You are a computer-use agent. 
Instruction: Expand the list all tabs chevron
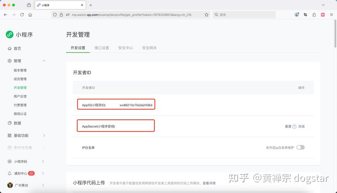coord(323,5)
